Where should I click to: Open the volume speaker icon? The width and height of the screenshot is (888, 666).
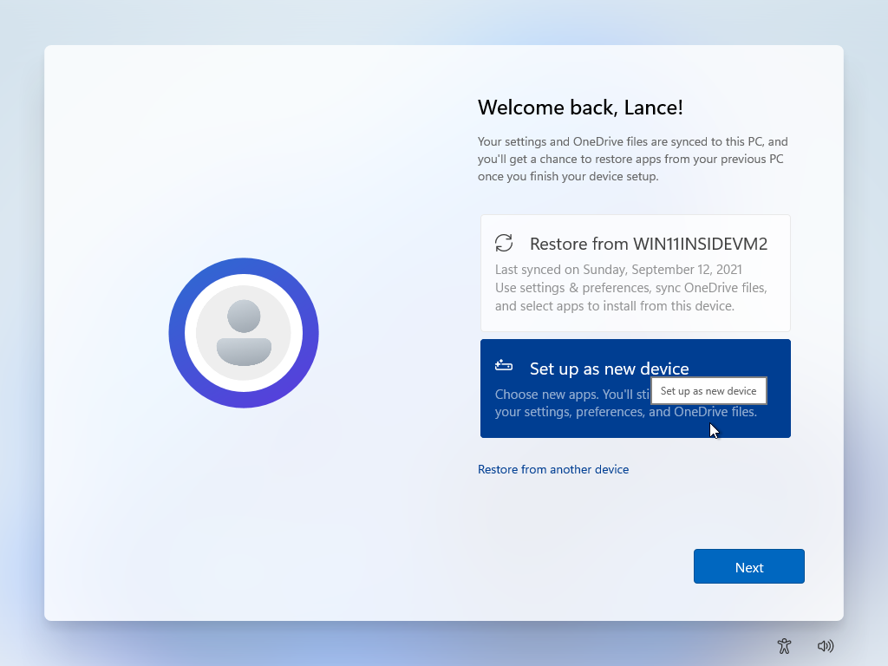click(x=826, y=645)
